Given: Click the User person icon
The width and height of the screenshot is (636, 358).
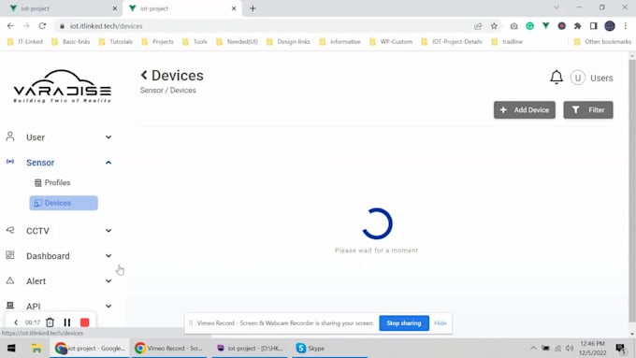Looking at the screenshot, I should (x=10, y=136).
